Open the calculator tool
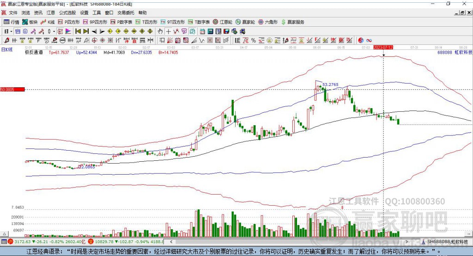 [x=210, y=31]
